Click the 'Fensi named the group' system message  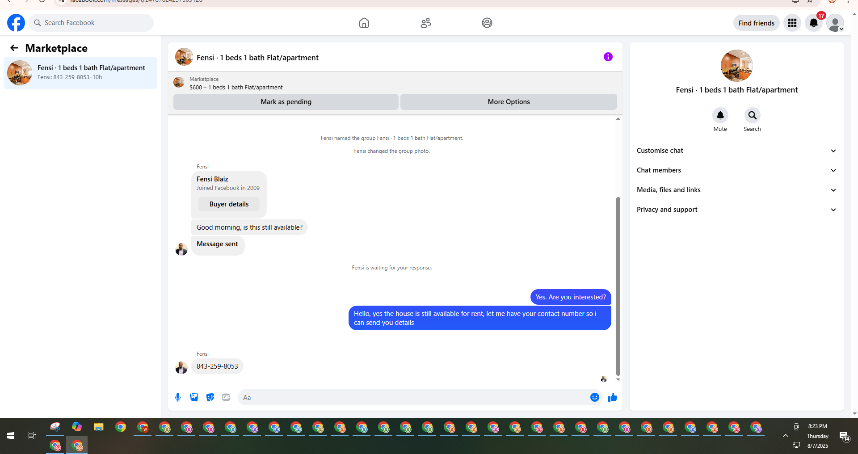coord(392,138)
